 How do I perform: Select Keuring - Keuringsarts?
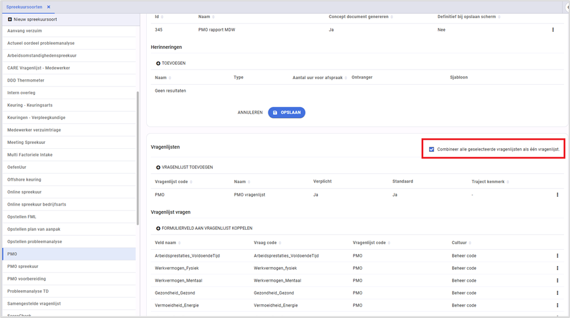click(x=69, y=105)
